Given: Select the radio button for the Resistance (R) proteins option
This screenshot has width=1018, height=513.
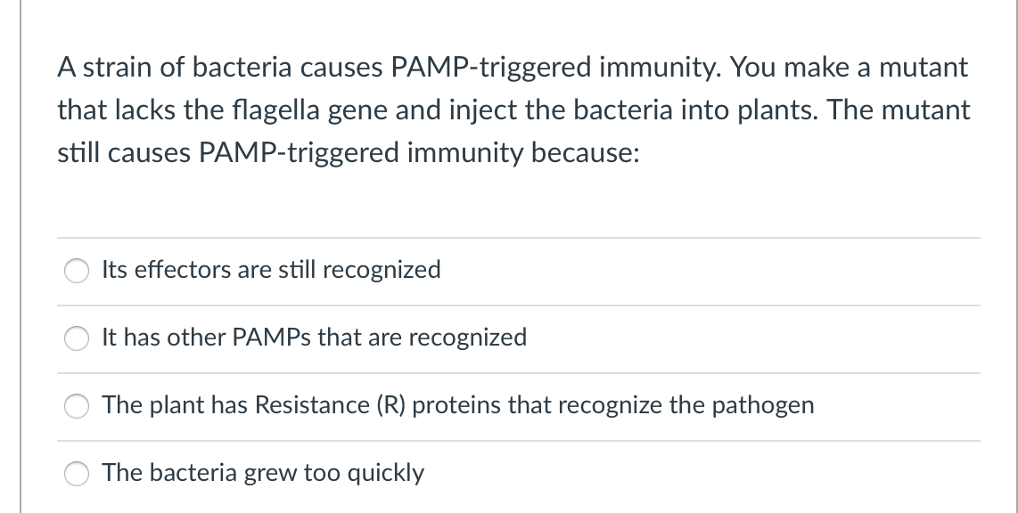Looking at the screenshot, I should point(77,406).
